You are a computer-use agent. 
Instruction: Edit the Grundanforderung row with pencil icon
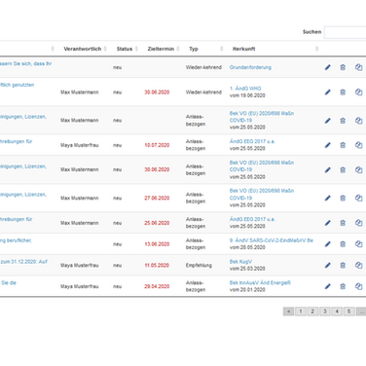(328, 67)
